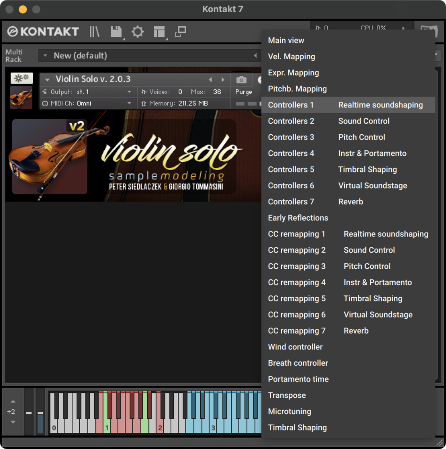Select CC remapping 2 Sound Control

point(348,250)
